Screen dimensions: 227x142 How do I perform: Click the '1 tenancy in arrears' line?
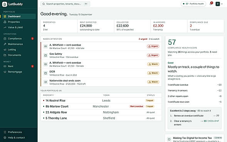tap(195, 90)
